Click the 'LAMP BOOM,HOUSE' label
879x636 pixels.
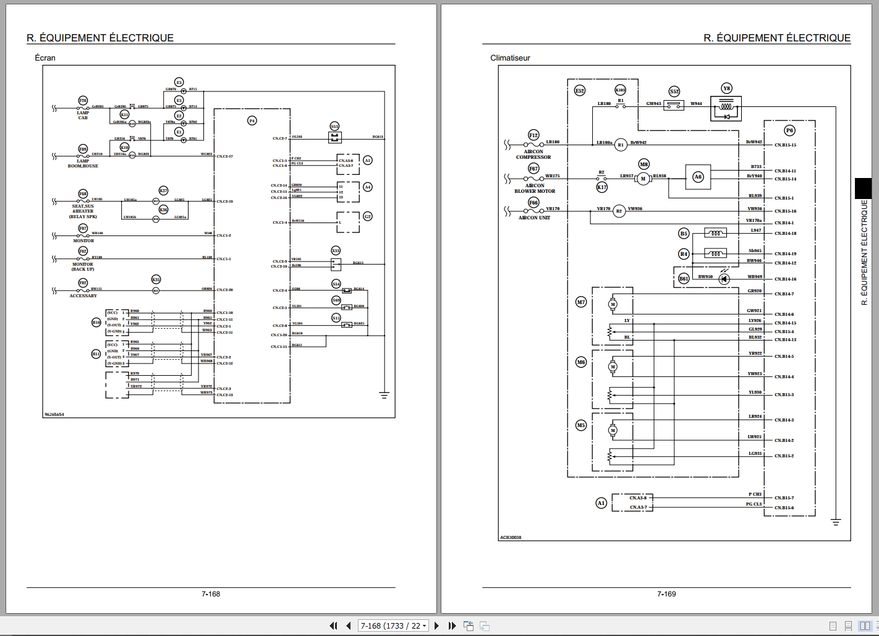[x=83, y=163]
